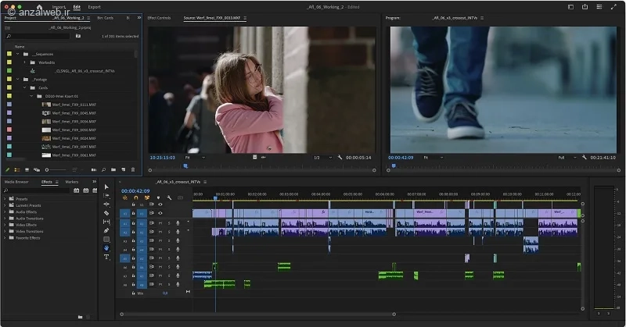Click the Effects panel search field
The width and height of the screenshot is (626, 327).
[x=37, y=190]
